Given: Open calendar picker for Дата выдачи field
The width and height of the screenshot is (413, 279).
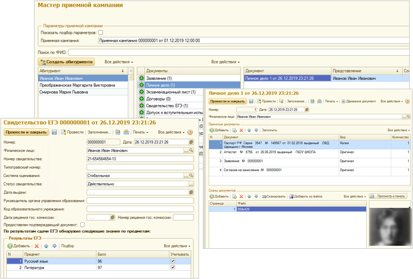Looking at the screenshot, I should [191, 192].
